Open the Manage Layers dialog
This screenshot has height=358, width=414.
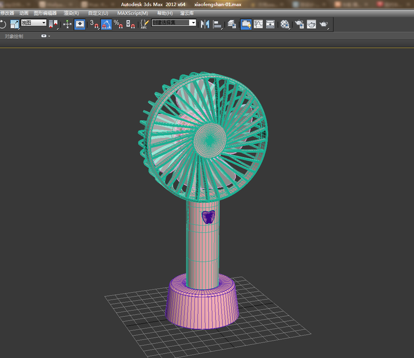pos(231,24)
